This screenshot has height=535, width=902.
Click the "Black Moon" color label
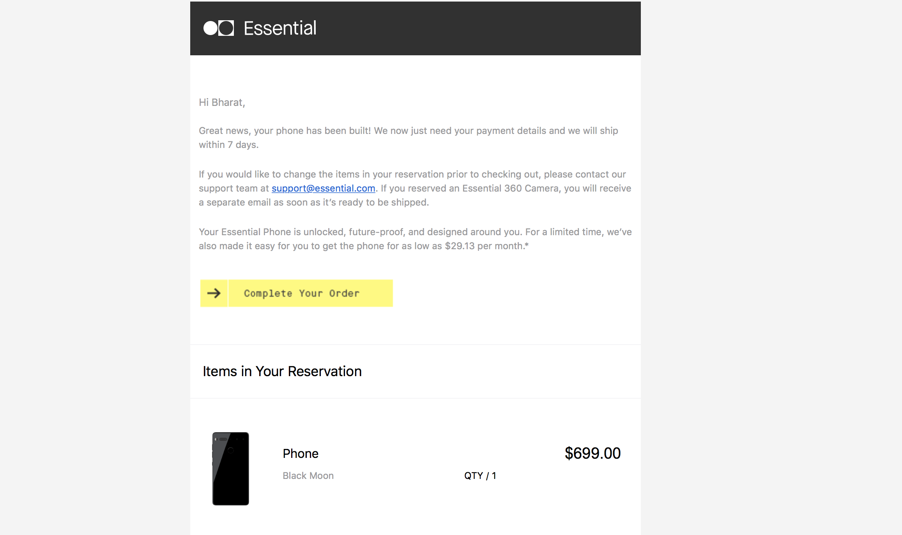pyautogui.click(x=308, y=476)
